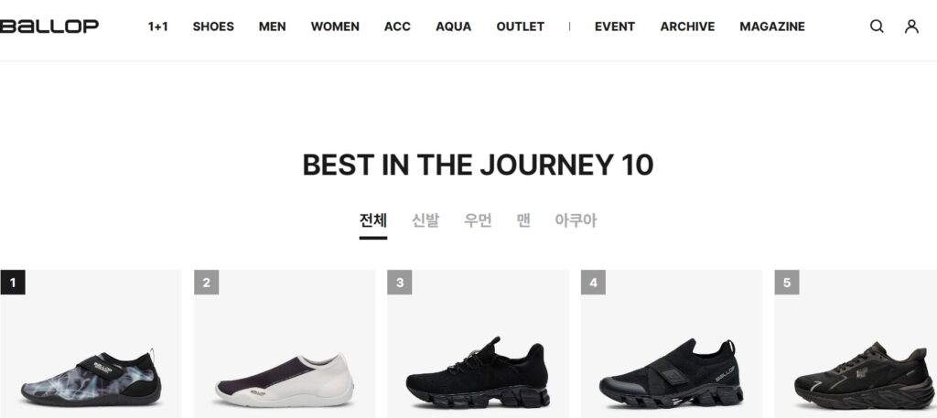Image resolution: width=937 pixels, height=418 pixels.
Task: Open the 1+1 menu
Action: pyautogui.click(x=157, y=27)
